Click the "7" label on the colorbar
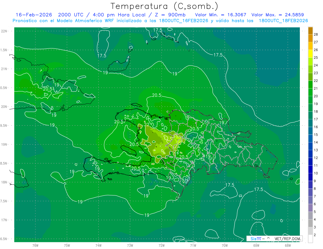Viewport: 323px width, 249px height. (x=315, y=196)
